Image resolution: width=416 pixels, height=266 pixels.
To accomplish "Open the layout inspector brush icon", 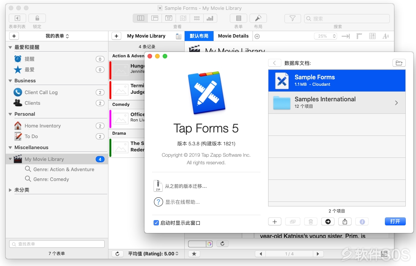I will [258, 18].
